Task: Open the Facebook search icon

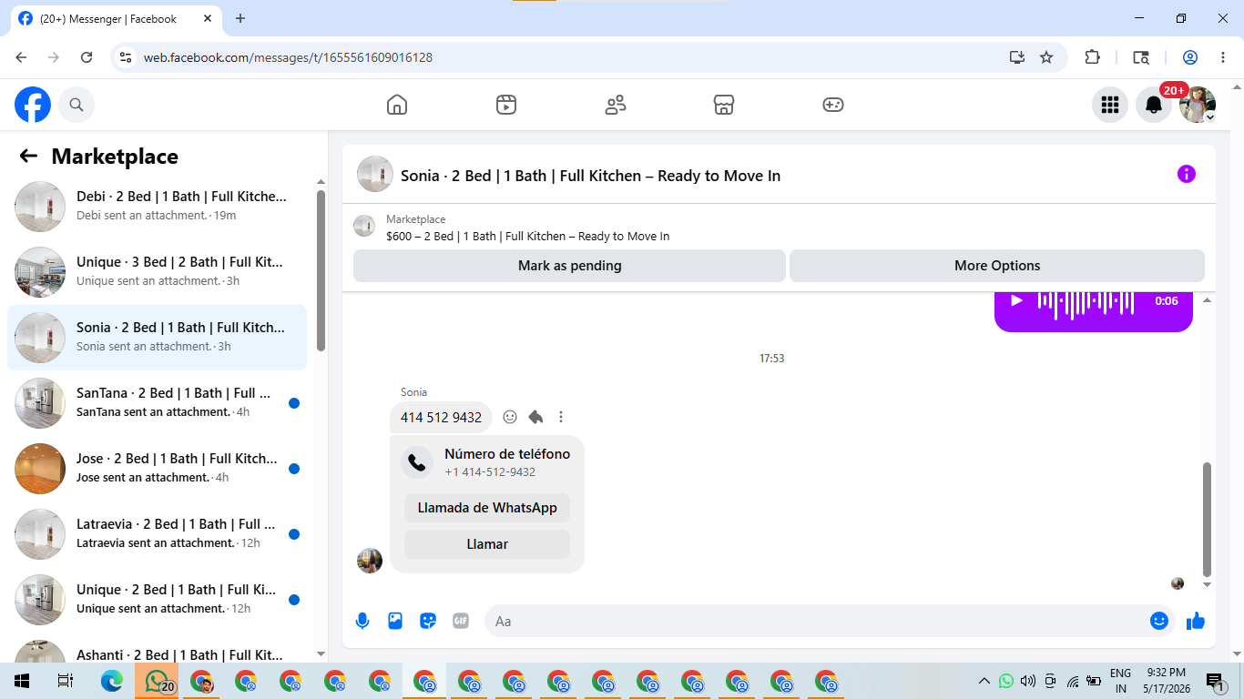Action: [76, 105]
